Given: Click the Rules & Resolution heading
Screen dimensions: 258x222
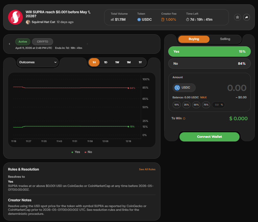Looking at the screenshot, I should coord(24,169).
